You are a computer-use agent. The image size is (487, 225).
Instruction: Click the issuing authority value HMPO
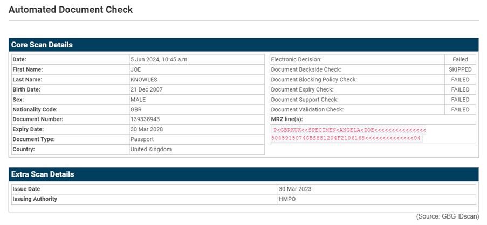287,199
